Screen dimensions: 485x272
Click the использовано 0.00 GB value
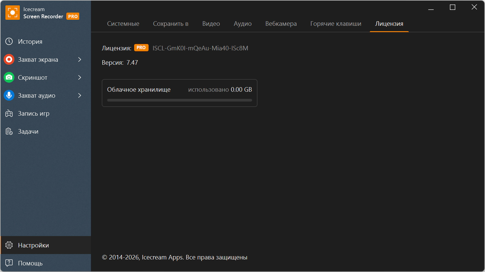click(220, 90)
